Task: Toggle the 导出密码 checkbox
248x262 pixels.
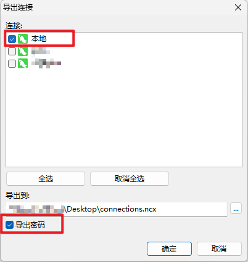Action: (x=9, y=225)
